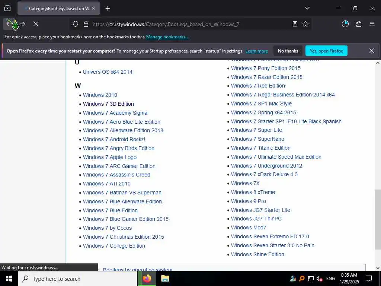The image size is (381, 286).
Task: Stop loading the page with X
Action: pos(36,24)
